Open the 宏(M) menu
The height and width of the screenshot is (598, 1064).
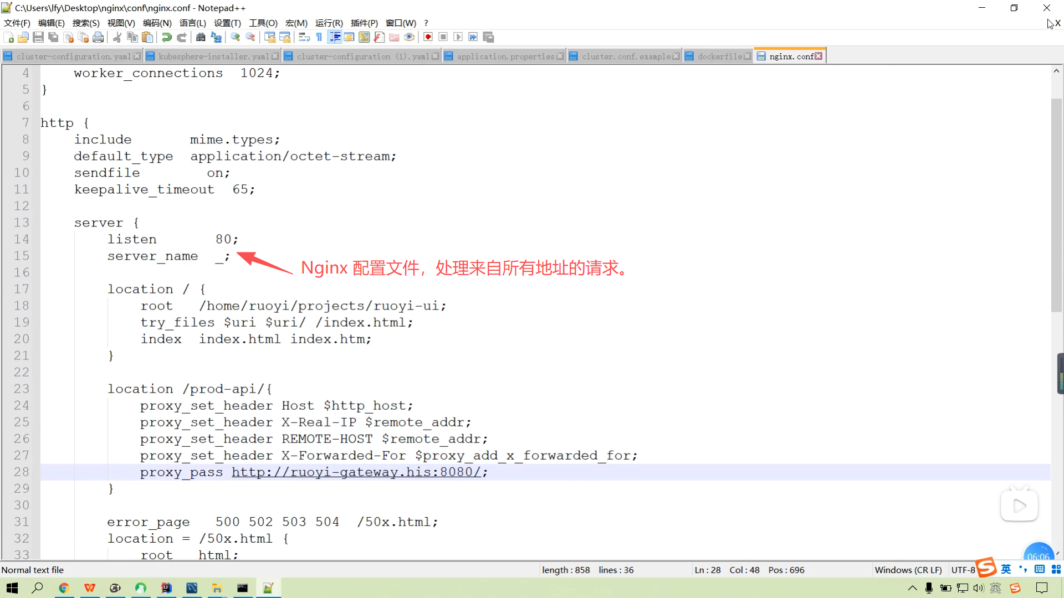coord(296,23)
